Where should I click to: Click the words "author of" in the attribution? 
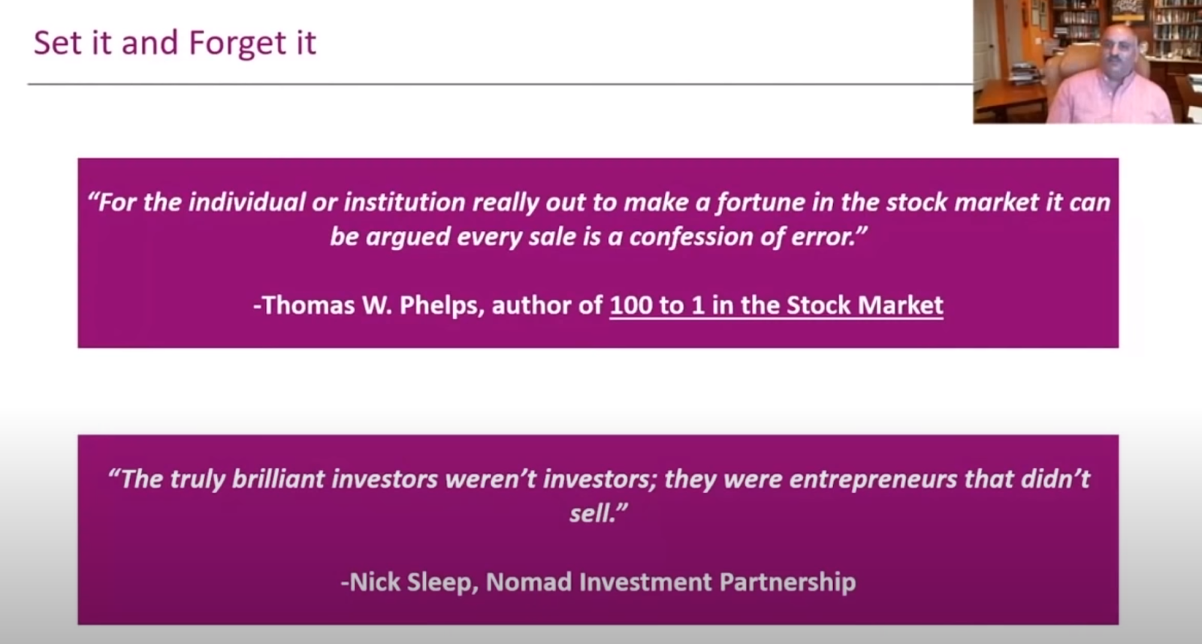click(x=547, y=305)
